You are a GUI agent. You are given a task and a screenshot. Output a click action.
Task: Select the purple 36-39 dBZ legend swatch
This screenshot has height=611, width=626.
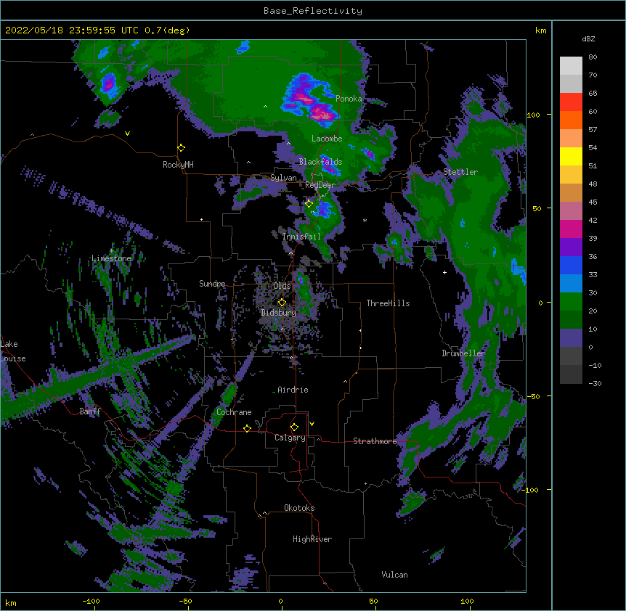pos(571,247)
